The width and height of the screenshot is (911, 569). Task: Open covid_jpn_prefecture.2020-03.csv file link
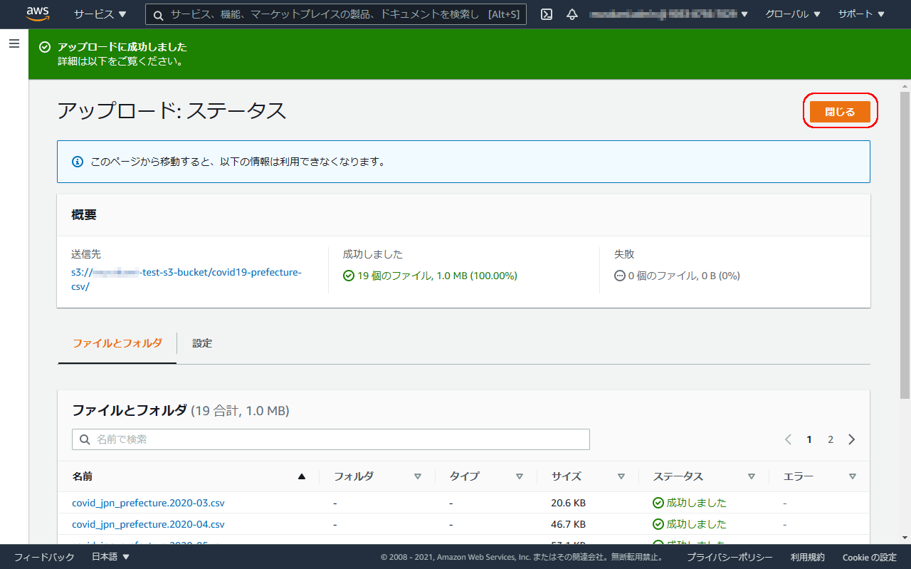[x=148, y=503]
